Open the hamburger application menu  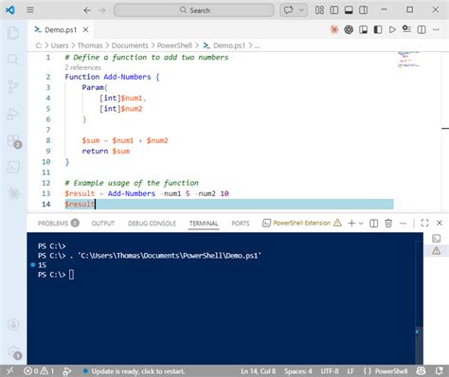30,10
